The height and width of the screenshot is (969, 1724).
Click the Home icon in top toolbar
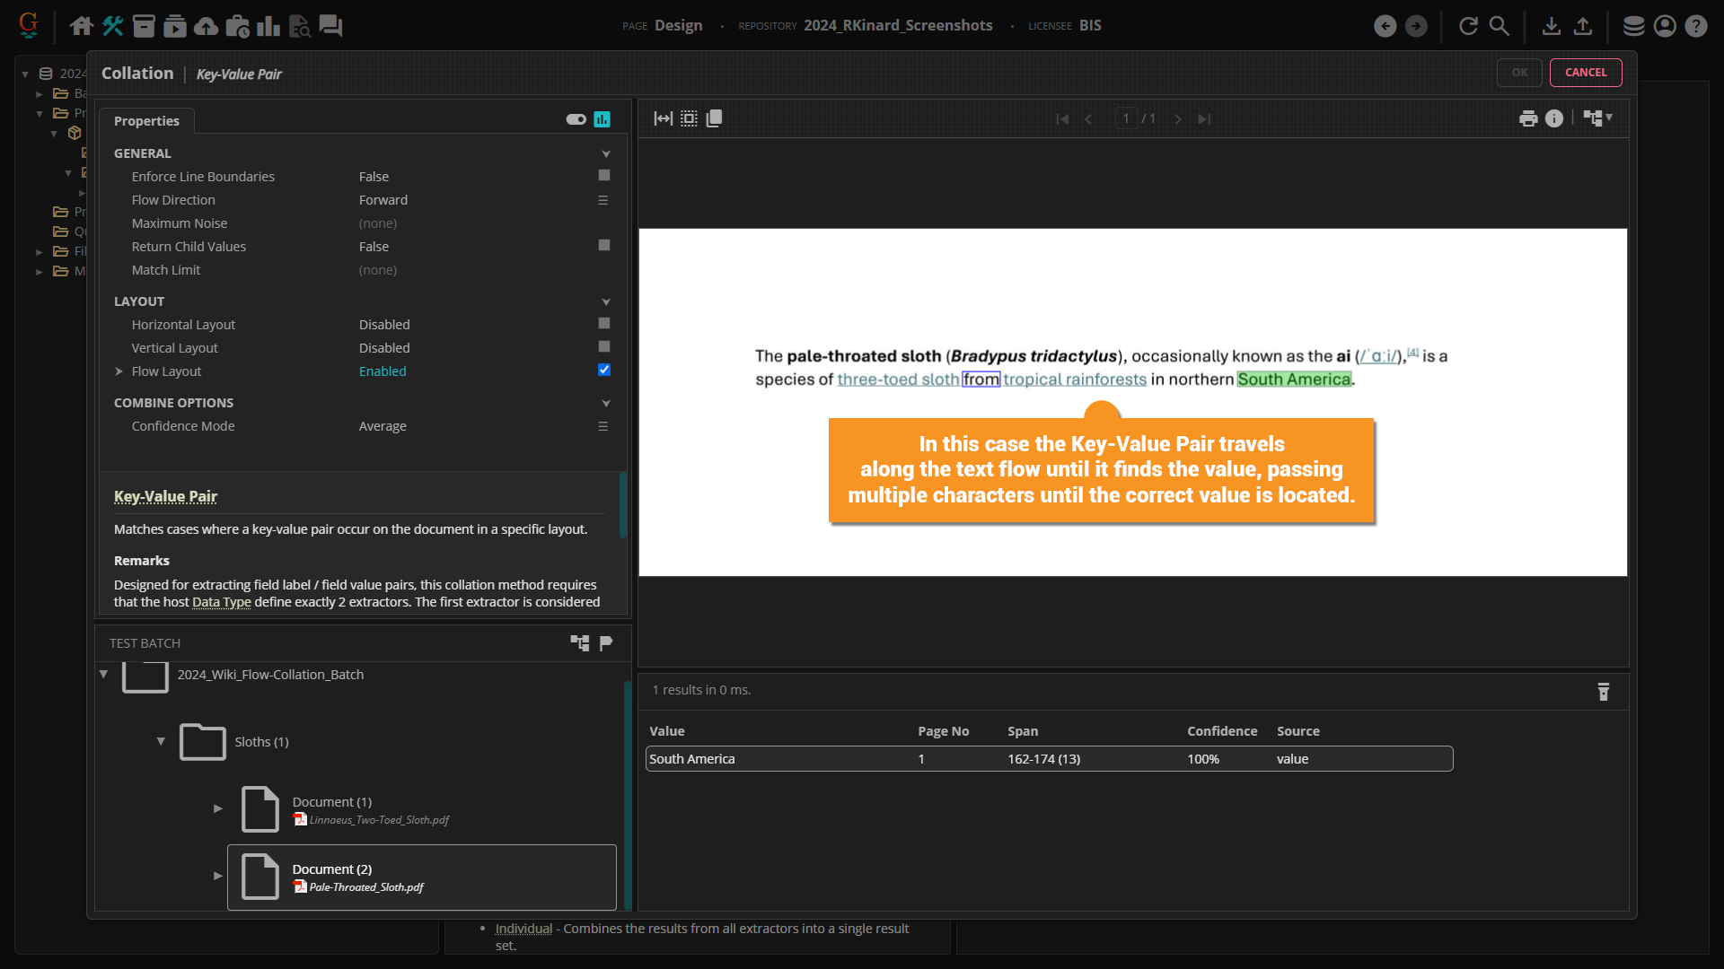81,26
